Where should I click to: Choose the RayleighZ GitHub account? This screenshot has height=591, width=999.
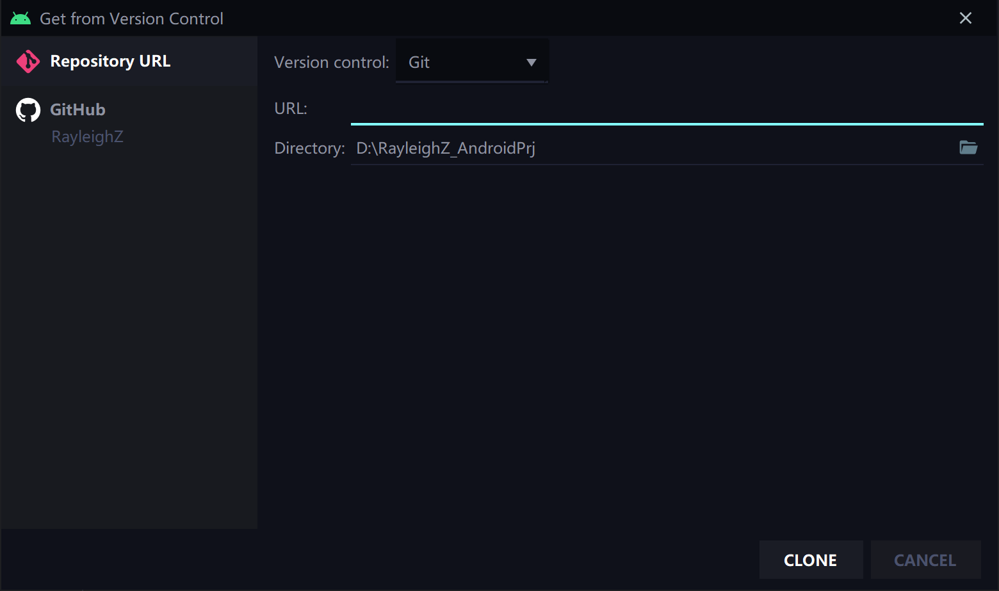87,136
